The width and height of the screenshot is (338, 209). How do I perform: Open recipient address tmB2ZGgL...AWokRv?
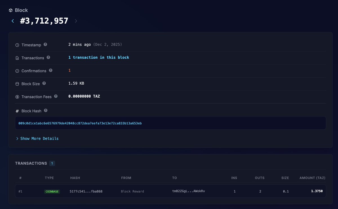[x=188, y=191]
